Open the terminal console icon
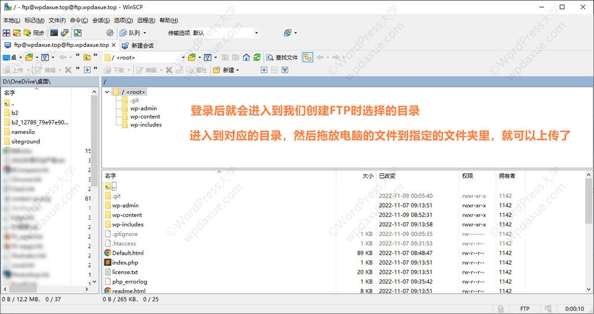 [x=54, y=33]
